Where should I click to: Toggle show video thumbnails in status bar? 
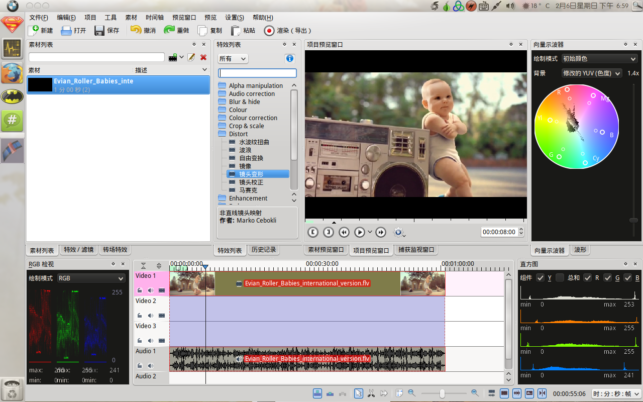point(504,393)
